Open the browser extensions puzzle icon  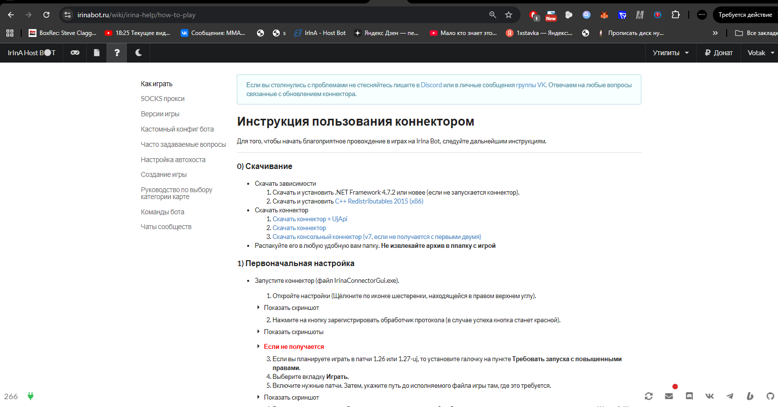676,15
